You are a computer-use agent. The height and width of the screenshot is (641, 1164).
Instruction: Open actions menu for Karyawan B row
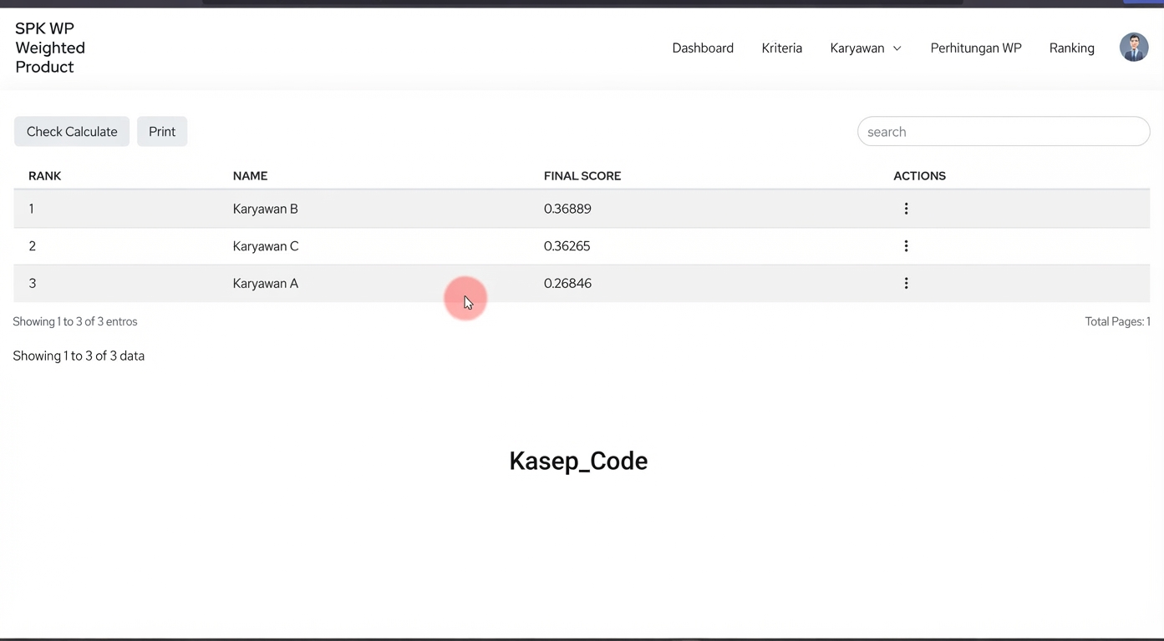click(906, 209)
